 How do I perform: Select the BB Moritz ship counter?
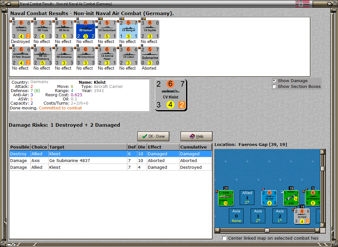click(64, 30)
